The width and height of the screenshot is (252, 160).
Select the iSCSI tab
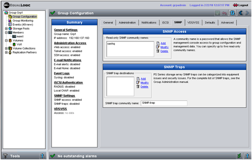pyautogui.click(x=165, y=23)
